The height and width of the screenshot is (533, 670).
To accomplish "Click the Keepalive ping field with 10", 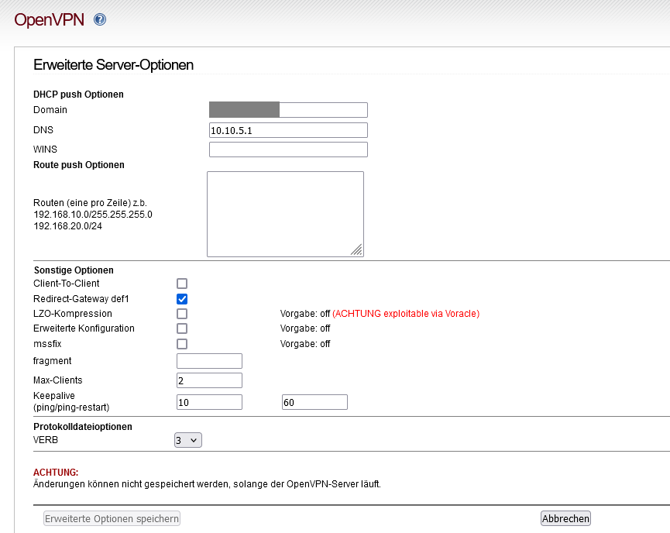I will [209, 402].
